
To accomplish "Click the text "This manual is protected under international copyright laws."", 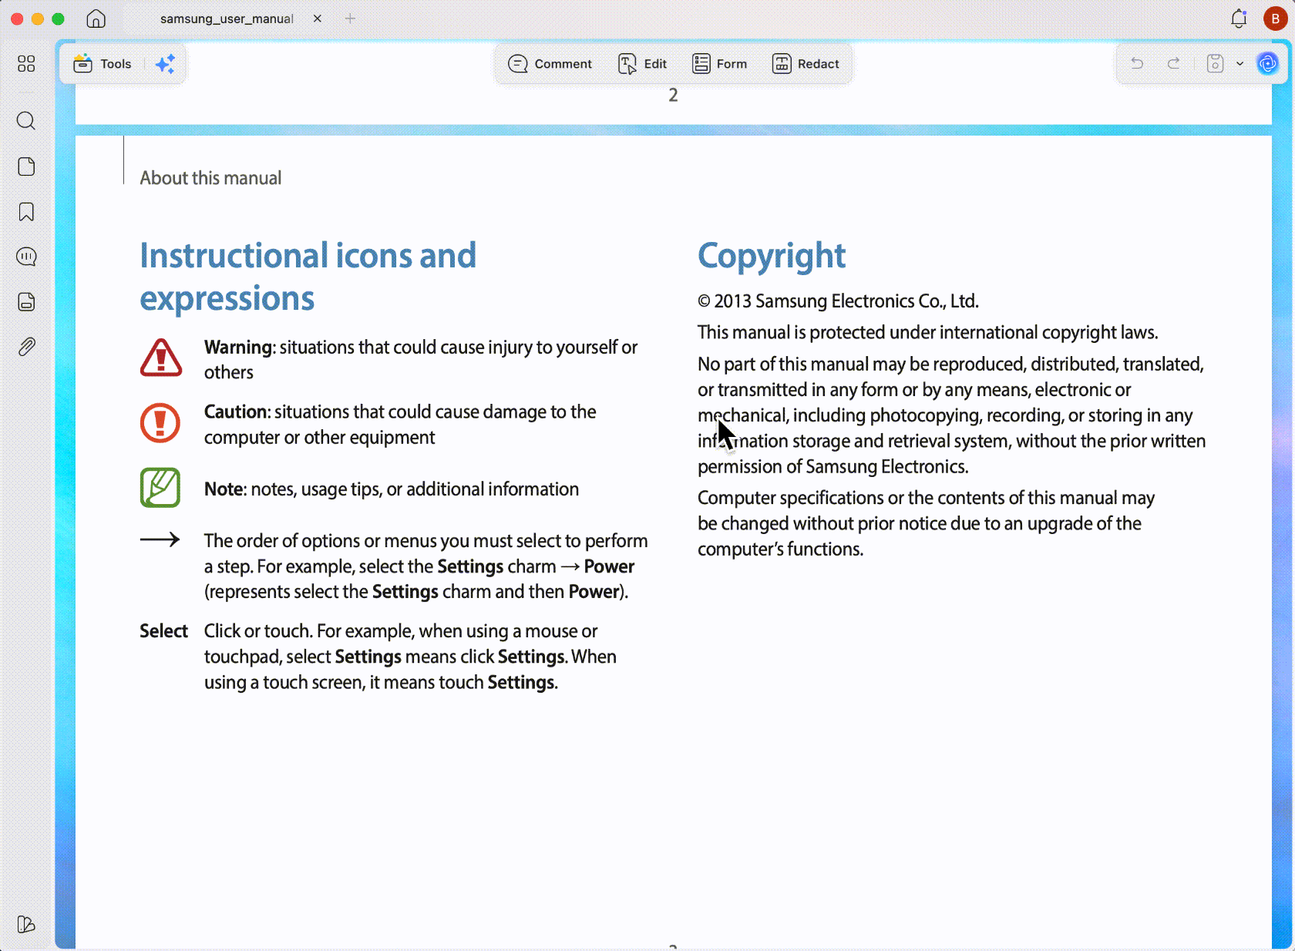I will point(928,333).
